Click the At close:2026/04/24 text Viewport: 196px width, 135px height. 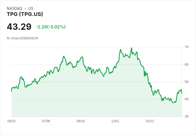tap(22, 38)
